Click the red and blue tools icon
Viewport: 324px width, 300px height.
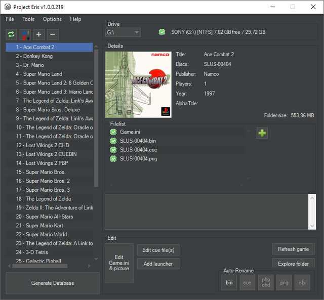(25, 34)
